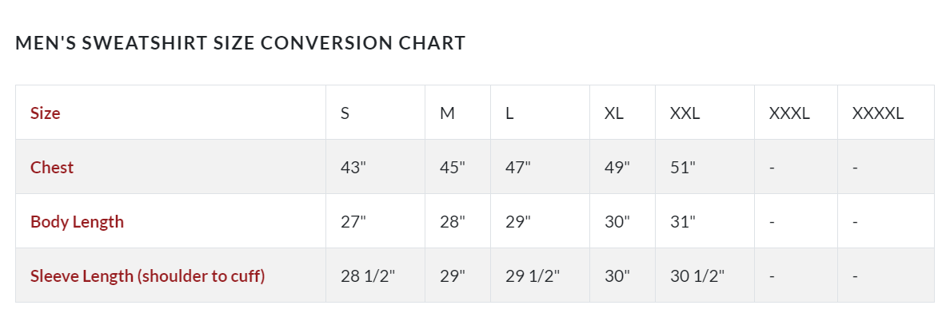
Task: Click the 47" chest value for L
Action: (x=518, y=167)
